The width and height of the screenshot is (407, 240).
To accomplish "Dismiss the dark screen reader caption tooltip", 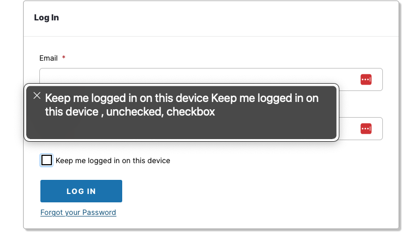I will click(x=37, y=95).
